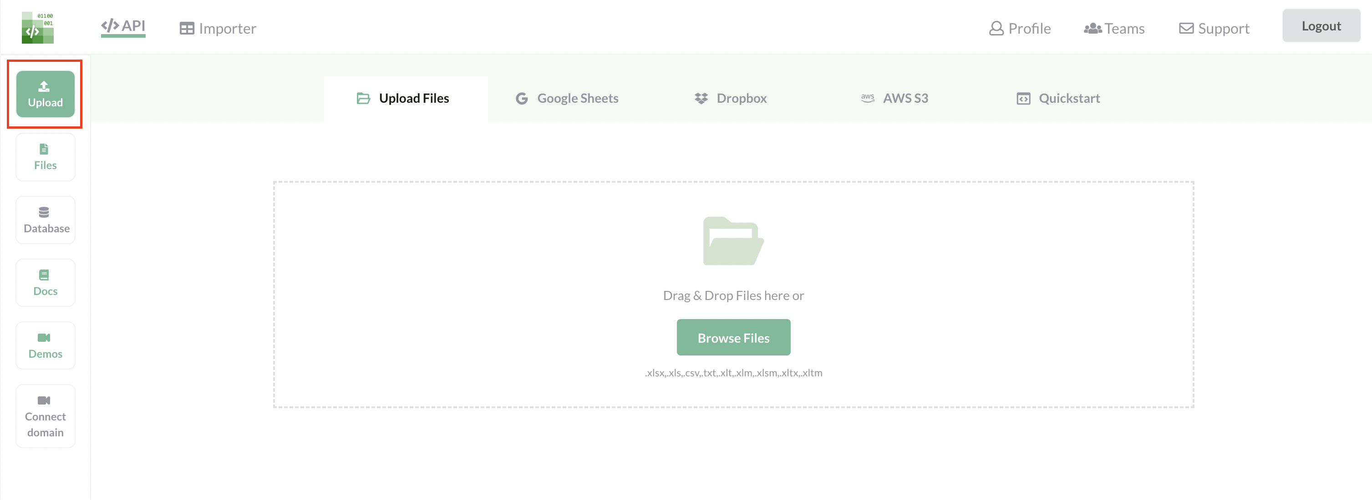Select the Upload Files tab
The width and height of the screenshot is (1372, 500).
[x=404, y=98]
